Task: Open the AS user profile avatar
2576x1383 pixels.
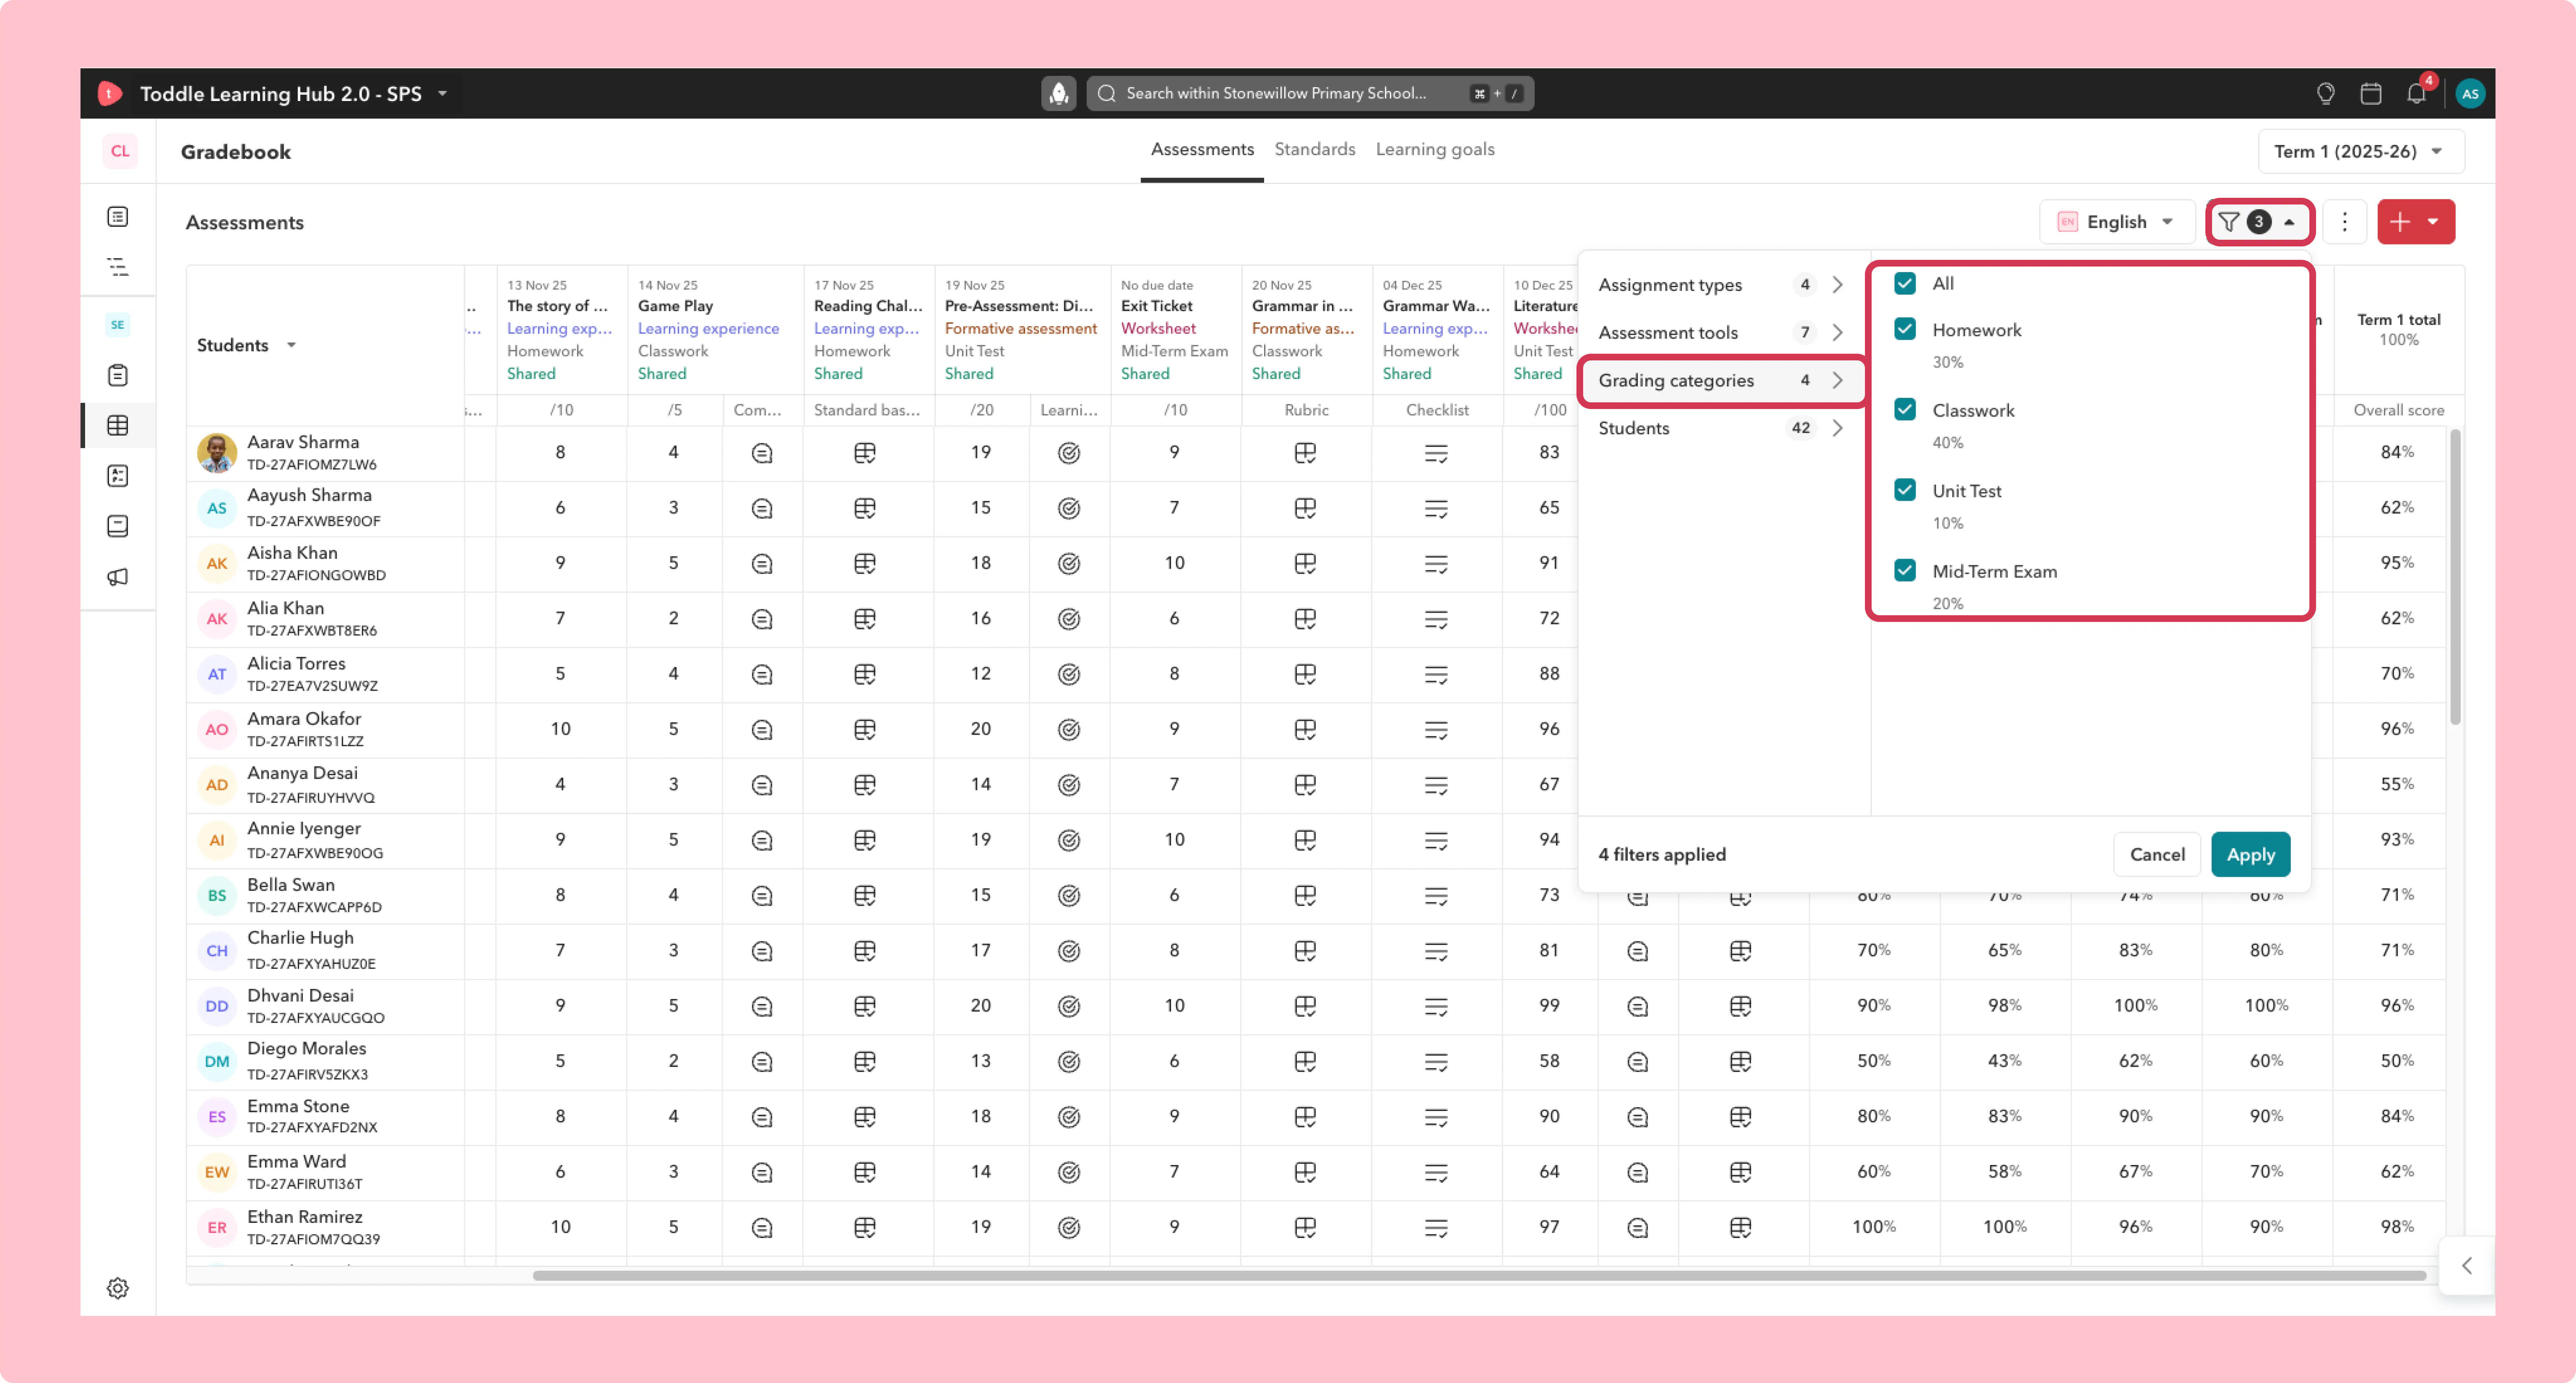Action: click(x=2469, y=93)
